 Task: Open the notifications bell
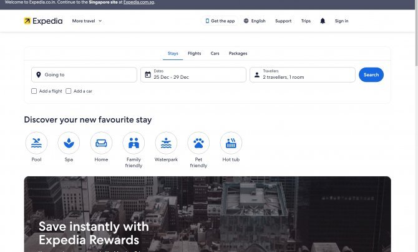(323, 21)
